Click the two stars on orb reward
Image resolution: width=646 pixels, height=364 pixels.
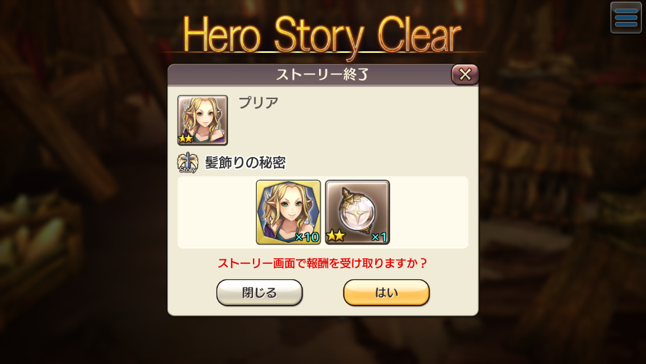tap(336, 236)
